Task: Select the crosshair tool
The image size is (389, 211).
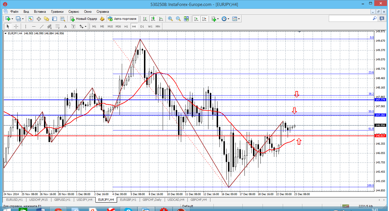Action: (16, 26)
